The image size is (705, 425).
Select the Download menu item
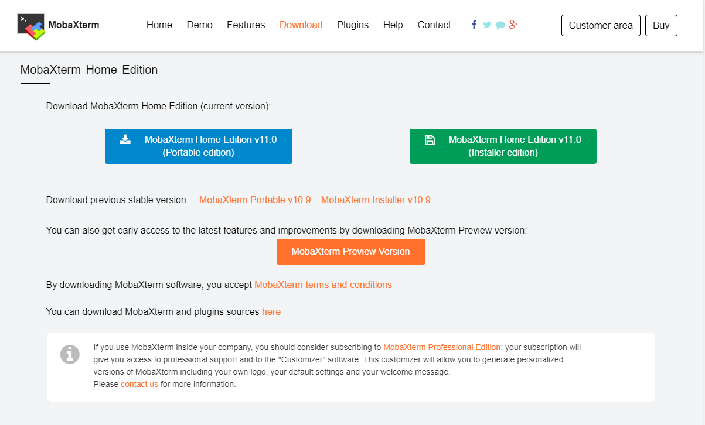(301, 25)
